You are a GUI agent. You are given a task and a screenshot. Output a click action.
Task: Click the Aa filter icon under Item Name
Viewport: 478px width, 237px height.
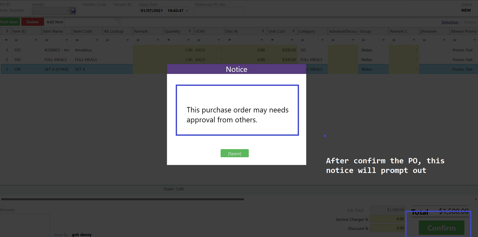click(47, 40)
